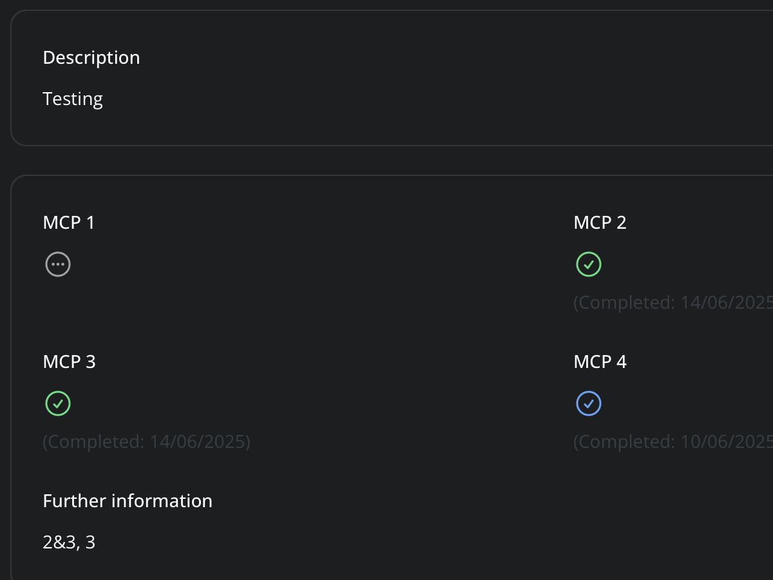Screen dimensions: 773x580
Task: Click empty area right of MCP 1 icon
Action: 290,264
